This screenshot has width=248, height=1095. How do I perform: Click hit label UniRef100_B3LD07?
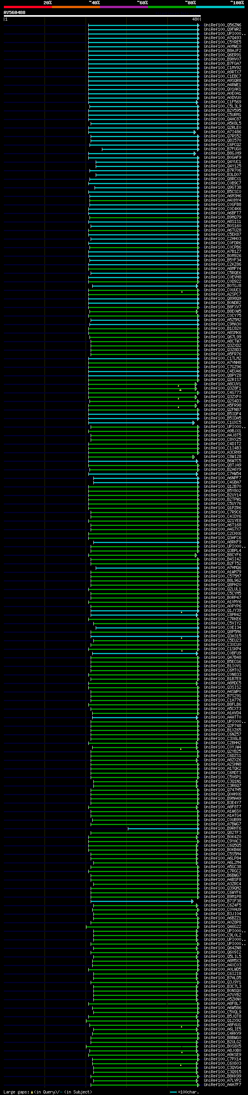pyautogui.click(x=222, y=175)
